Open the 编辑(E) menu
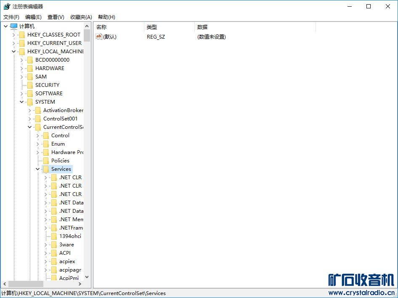The image size is (398, 298). point(33,17)
